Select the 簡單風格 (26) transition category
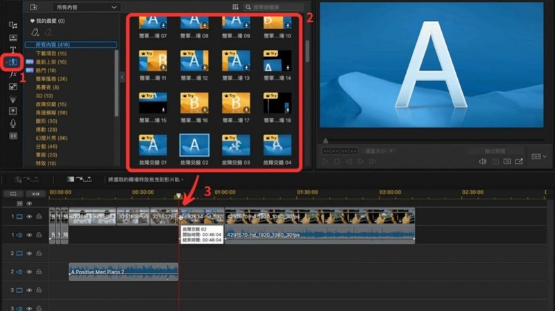 click(50, 80)
